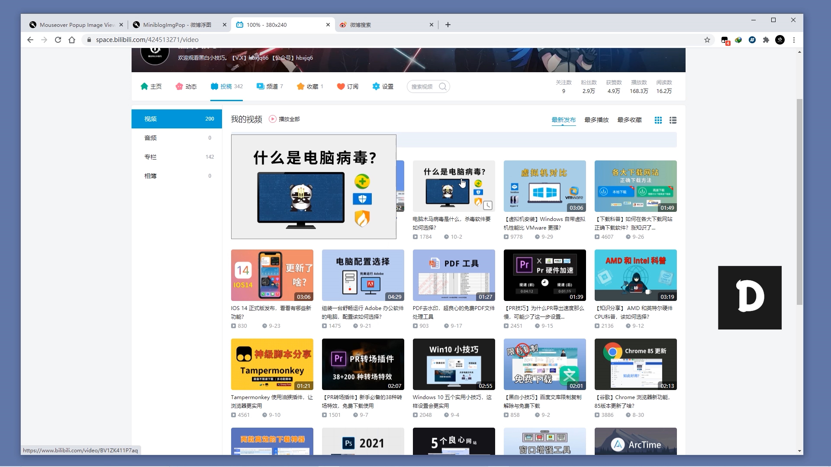This screenshot has width=831, height=467.
Task: Open the Tampermonkey 神级脚本分享 thumbnail
Action: [x=272, y=364]
